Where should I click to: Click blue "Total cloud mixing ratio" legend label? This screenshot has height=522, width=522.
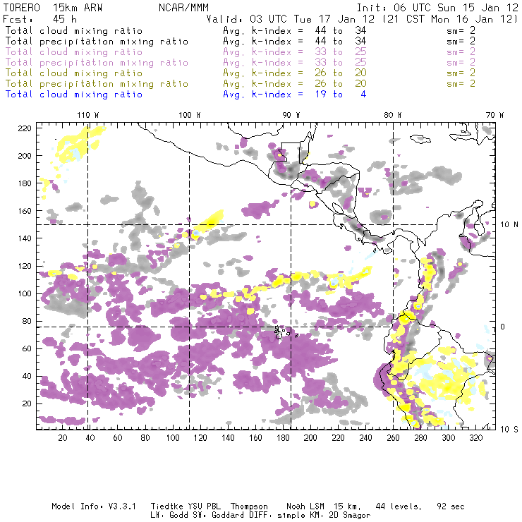coord(74,95)
